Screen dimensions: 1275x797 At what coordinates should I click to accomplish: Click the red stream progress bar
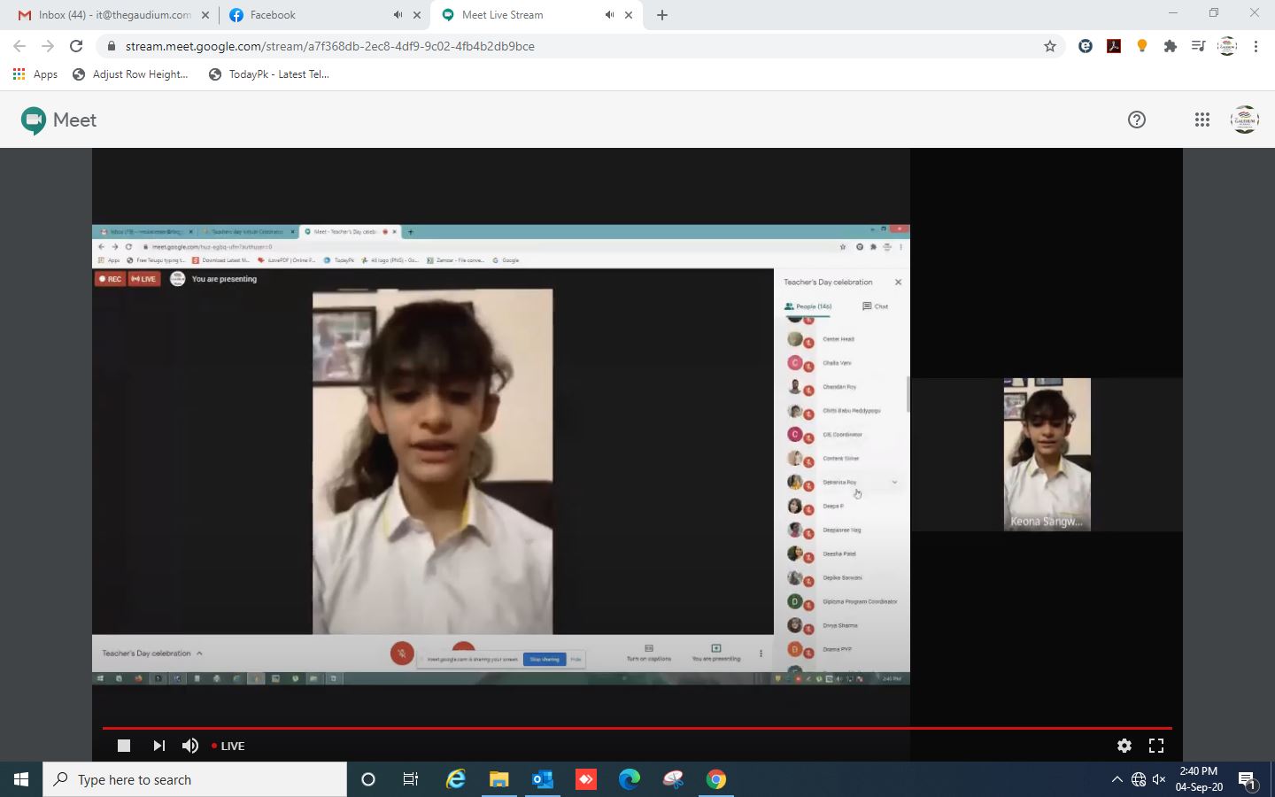coord(637,728)
